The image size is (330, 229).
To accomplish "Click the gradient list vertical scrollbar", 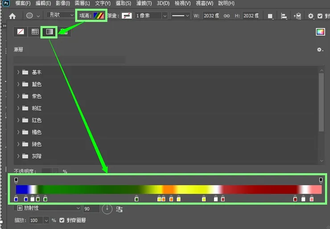I will 322,102.
